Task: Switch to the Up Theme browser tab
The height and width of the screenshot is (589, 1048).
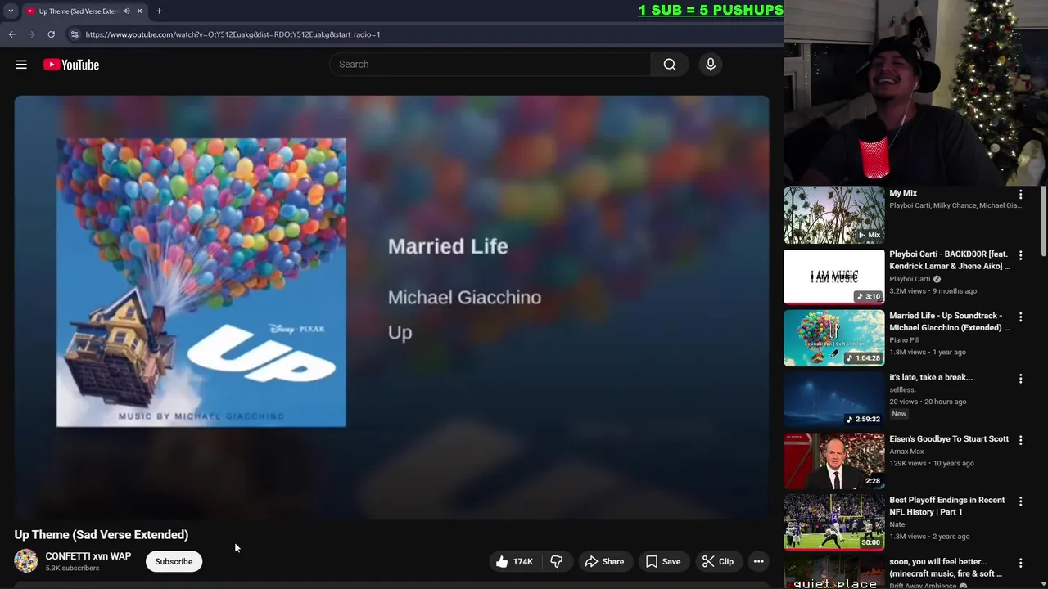Action: [78, 11]
